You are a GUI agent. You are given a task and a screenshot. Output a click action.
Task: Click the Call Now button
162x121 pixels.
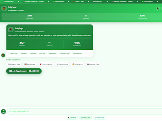72,118
